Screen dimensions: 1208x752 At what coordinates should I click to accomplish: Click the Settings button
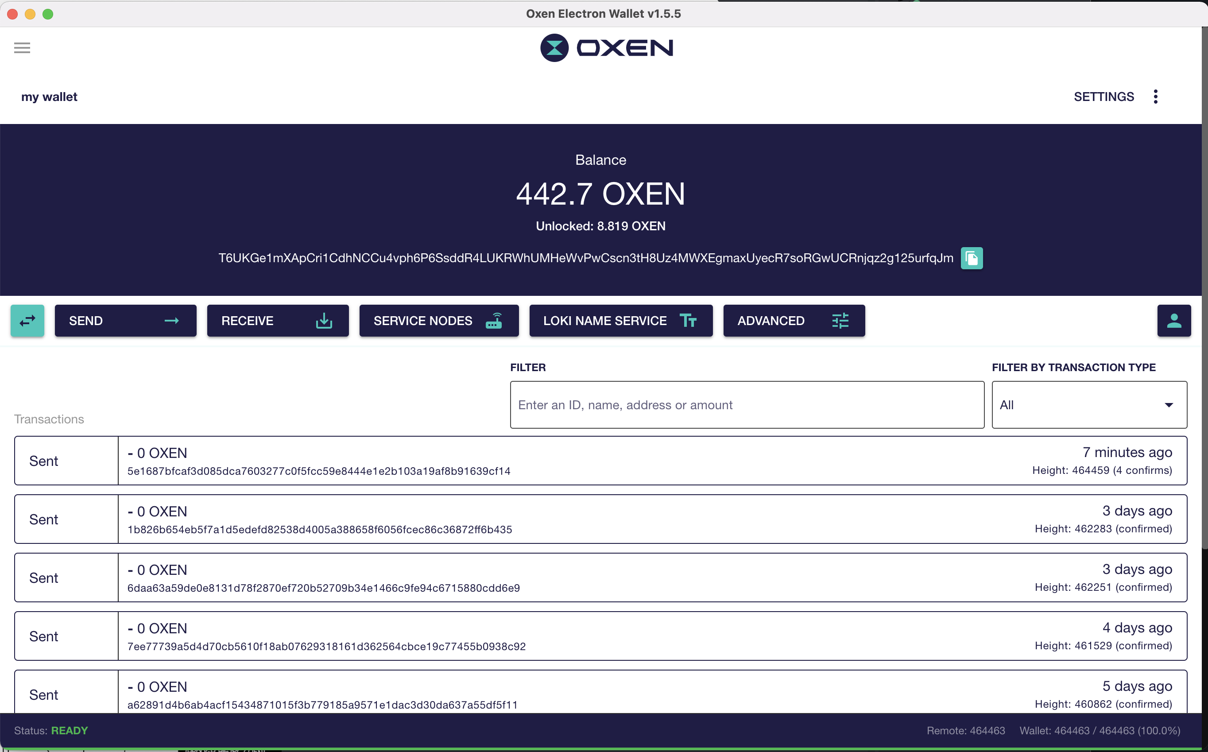pyautogui.click(x=1103, y=97)
